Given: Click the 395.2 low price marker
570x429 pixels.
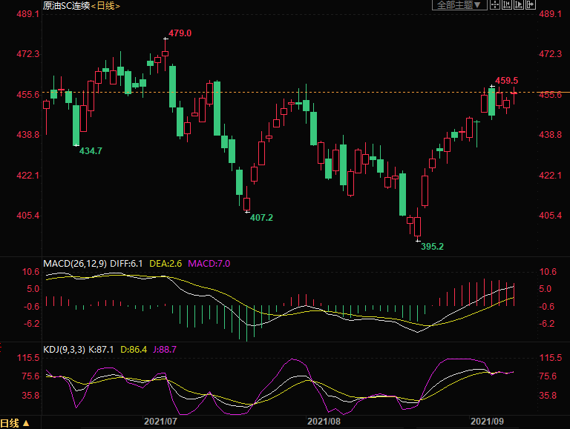Looking at the screenshot, I should point(432,247).
